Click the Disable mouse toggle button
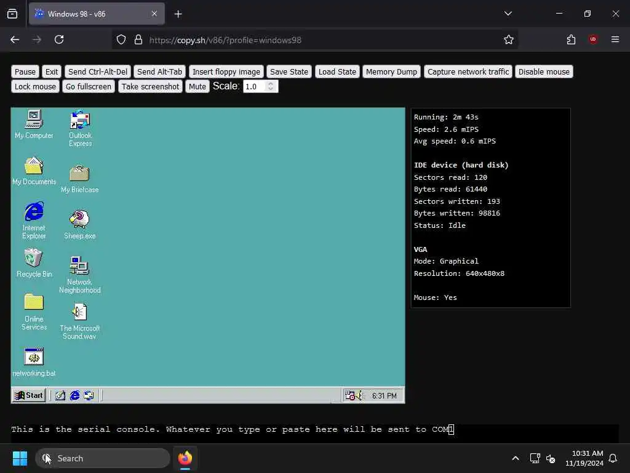The height and width of the screenshot is (473, 630). pyautogui.click(x=544, y=71)
